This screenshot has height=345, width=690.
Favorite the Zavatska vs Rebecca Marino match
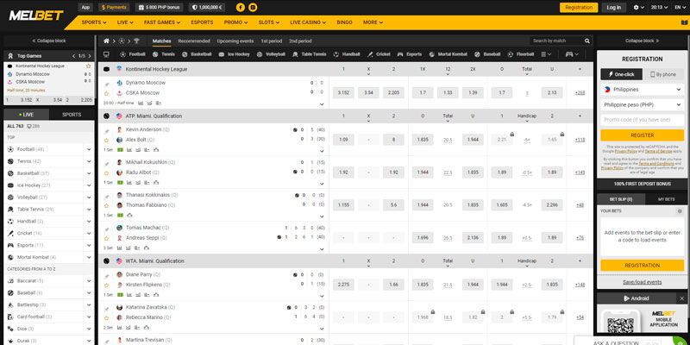coord(106,317)
